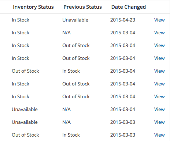Open View link in the first Out of Stock to In Stock row
The height and width of the screenshot is (141, 170).
click(x=159, y=45)
